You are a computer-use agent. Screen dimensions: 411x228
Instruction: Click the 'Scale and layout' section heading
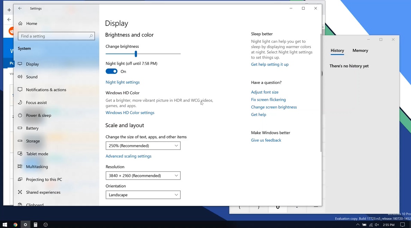point(125,125)
